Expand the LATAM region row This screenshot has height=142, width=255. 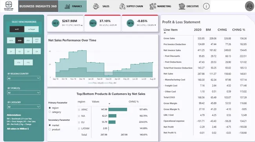79,129
